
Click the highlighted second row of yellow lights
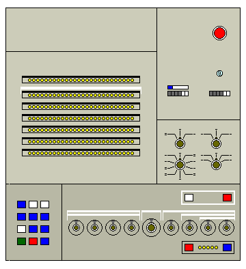(81, 95)
